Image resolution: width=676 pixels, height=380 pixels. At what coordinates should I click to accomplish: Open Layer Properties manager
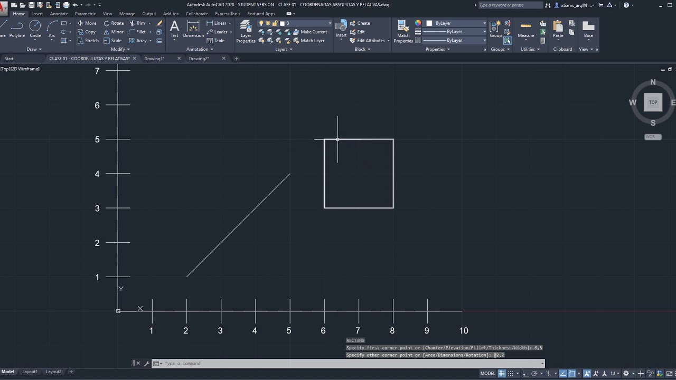point(246,32)
